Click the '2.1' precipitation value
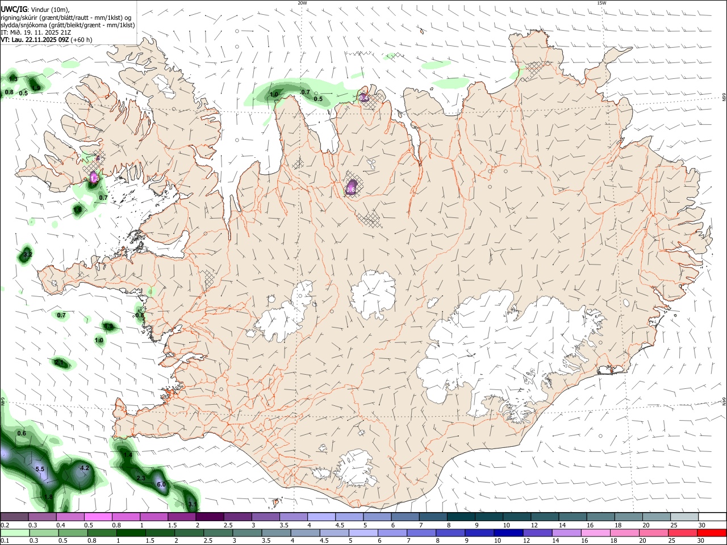727x545 pixels. (x=59, y=363)
